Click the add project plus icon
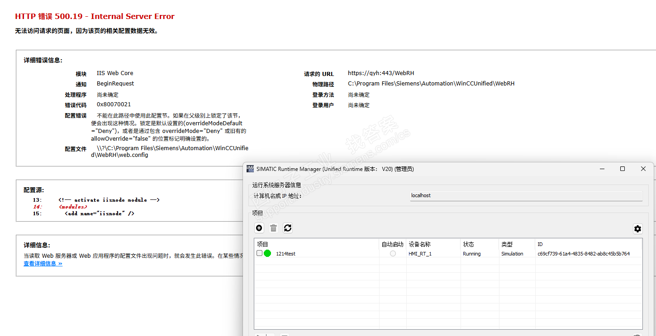The height and width of the screenshot is (336, 656). (x=259, y=228)
